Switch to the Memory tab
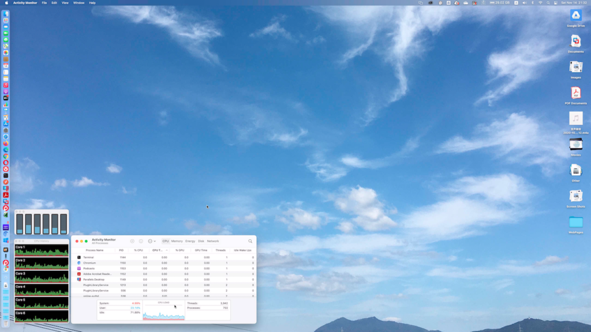This screenshot has height=332, width=591. tap(177, 241)
